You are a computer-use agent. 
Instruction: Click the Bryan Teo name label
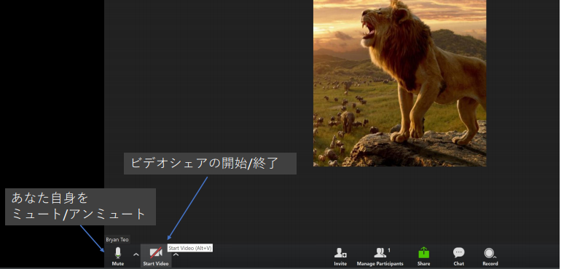(117, 240)
